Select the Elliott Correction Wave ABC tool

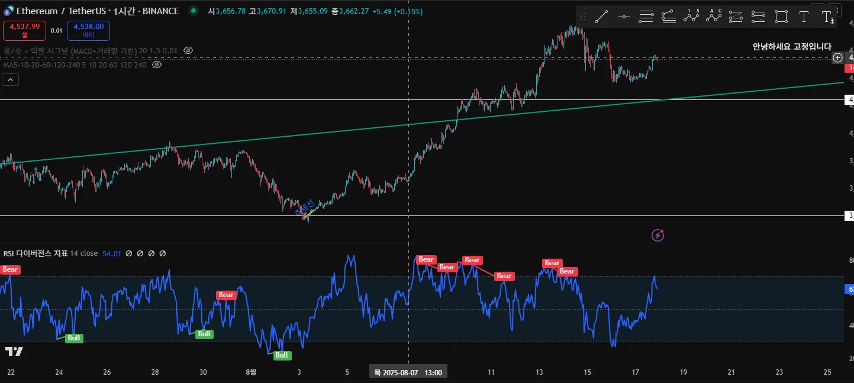pos(713,17)
